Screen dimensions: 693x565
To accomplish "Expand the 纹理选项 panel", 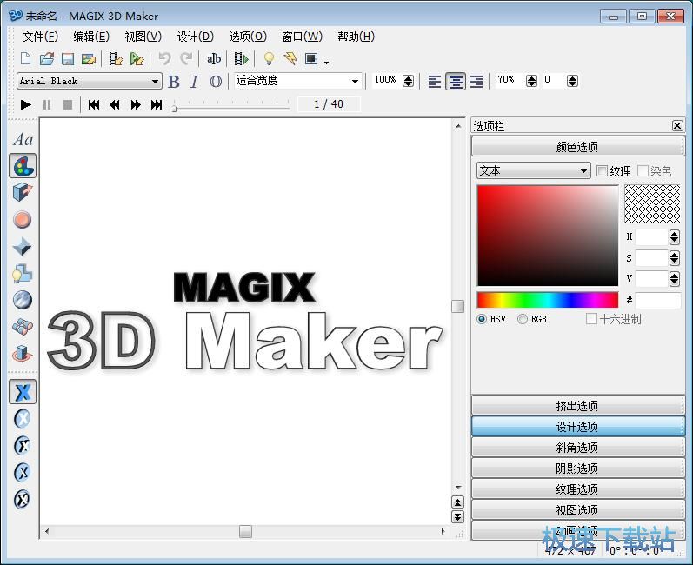I will point(578,489).
